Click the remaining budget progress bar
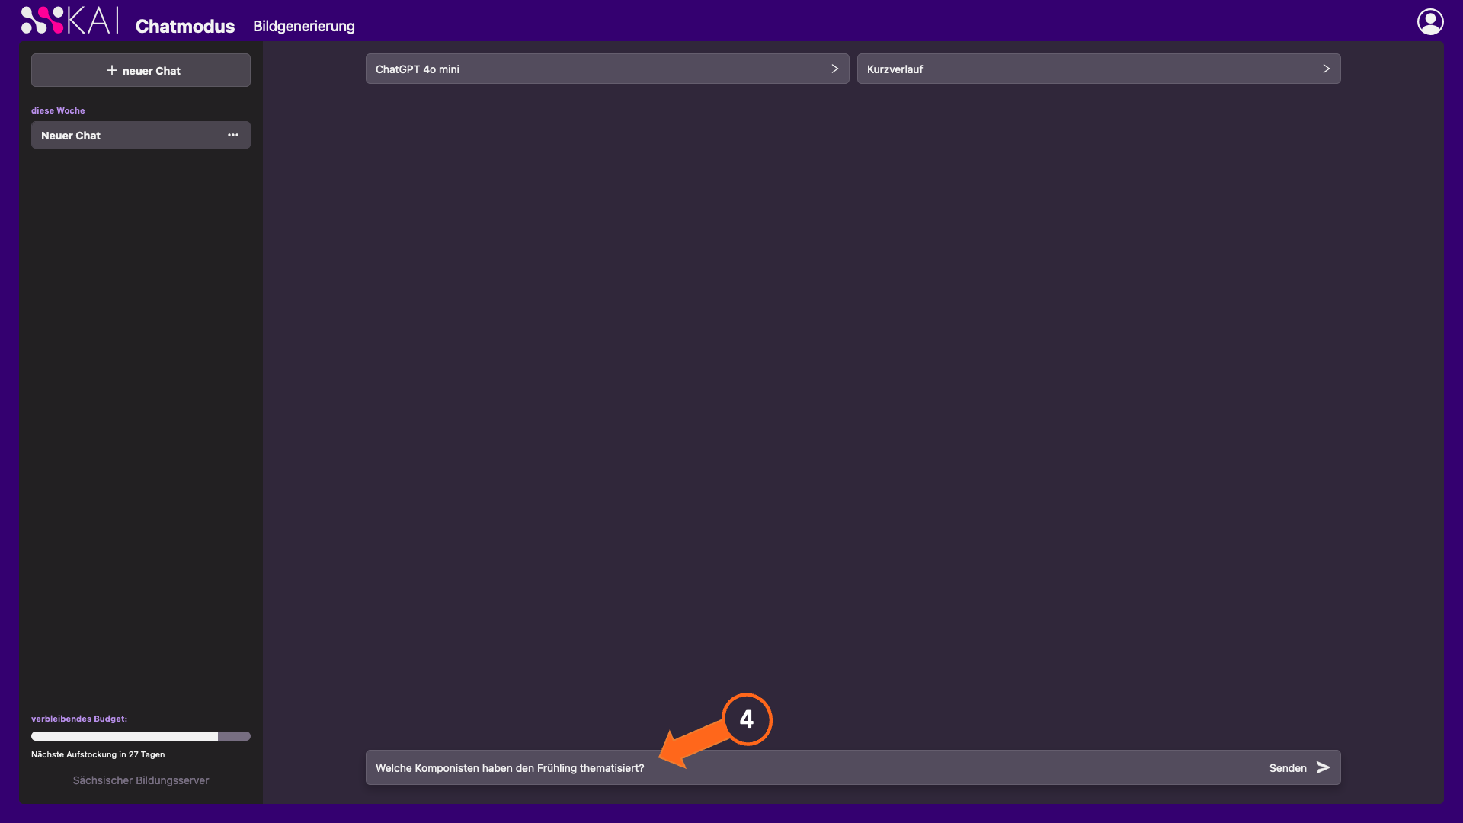This screenshot has width=1463, height=823. [x=141, y=736]
